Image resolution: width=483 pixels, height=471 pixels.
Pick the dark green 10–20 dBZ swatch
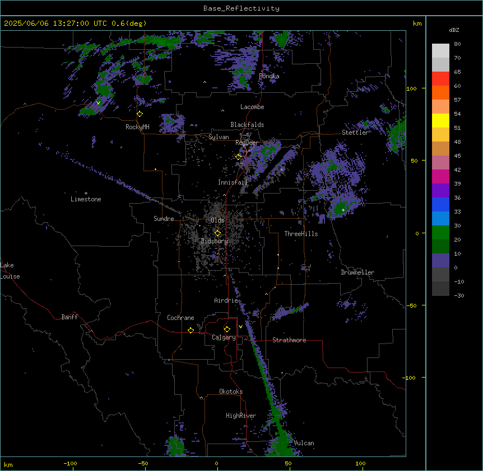tap(440, 247)
